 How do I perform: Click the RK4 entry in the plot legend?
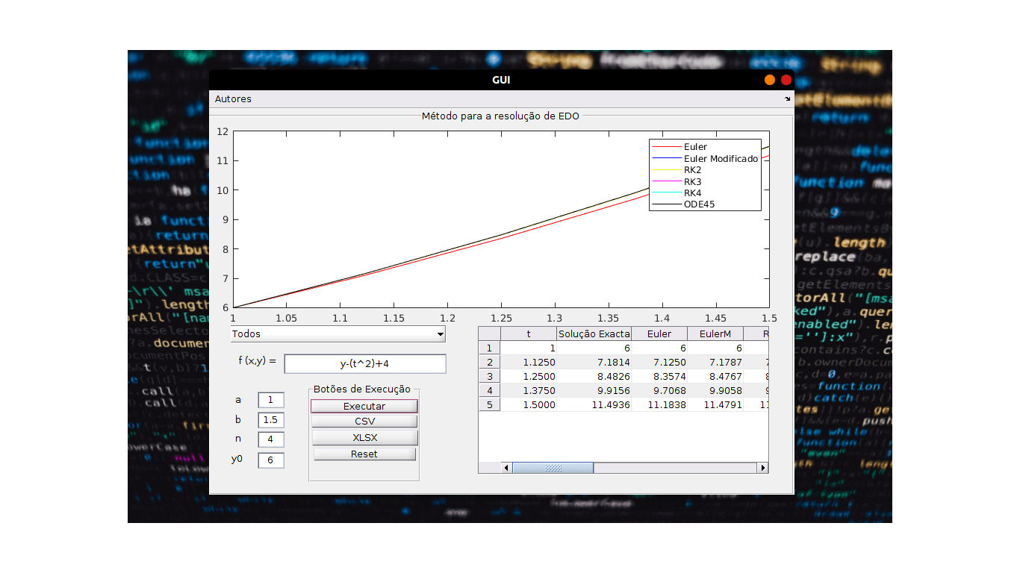tap(691, 193)
